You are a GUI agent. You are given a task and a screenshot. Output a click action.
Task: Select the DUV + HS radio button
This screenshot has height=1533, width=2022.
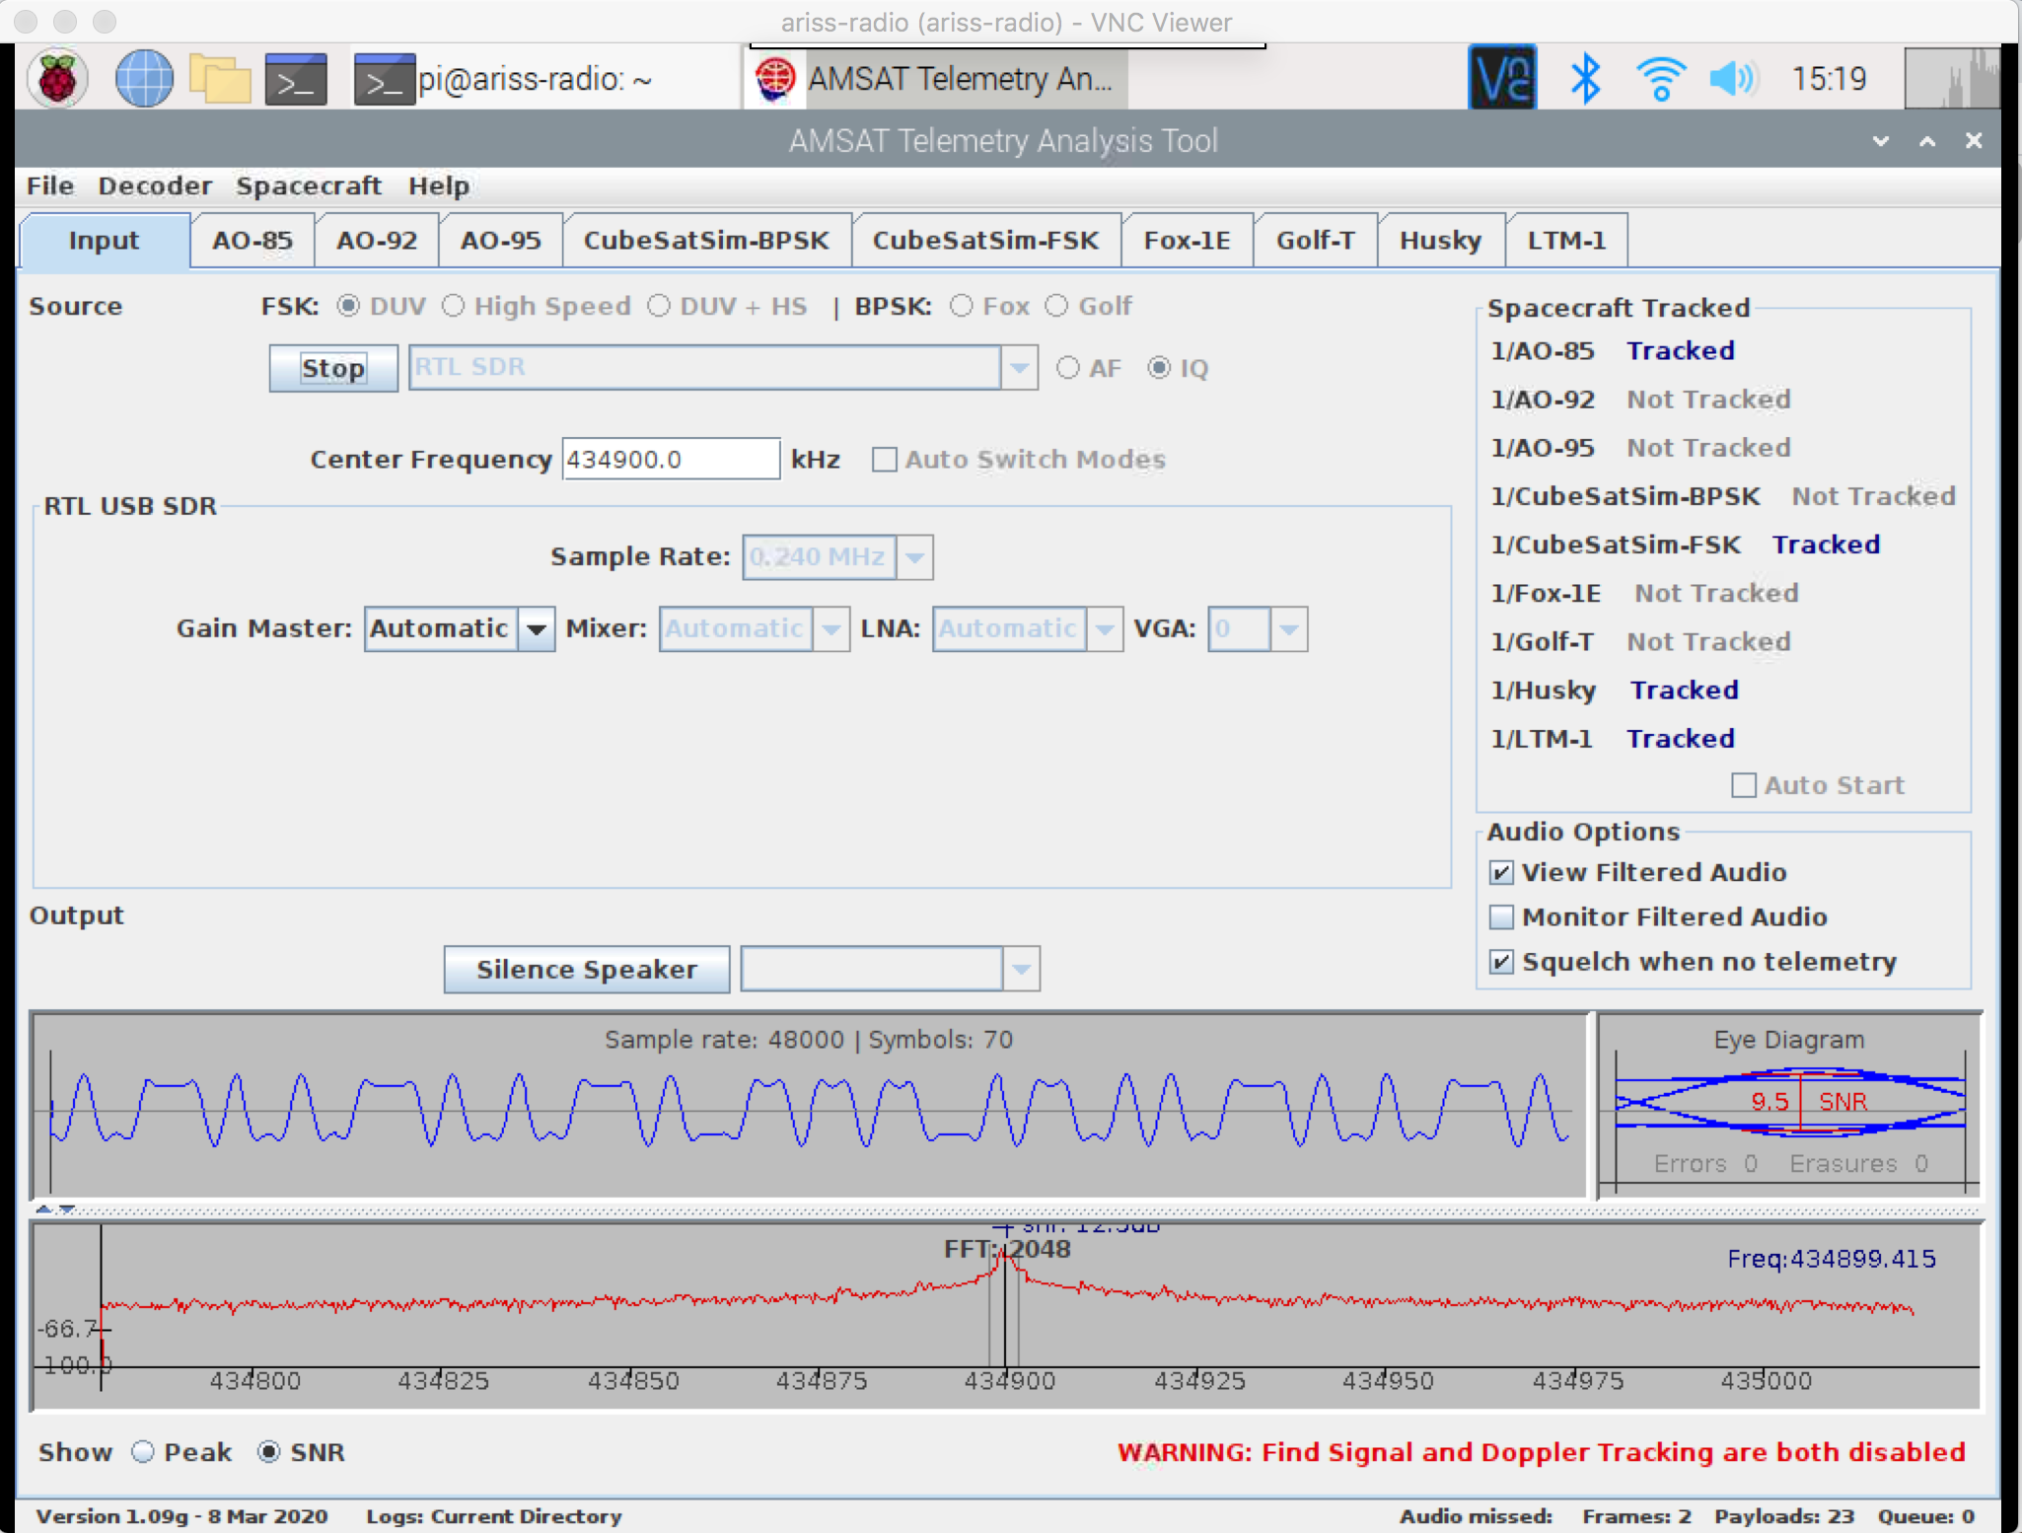coord(659,306)
